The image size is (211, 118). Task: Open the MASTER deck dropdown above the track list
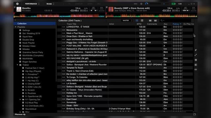click(x=127, y=20)
